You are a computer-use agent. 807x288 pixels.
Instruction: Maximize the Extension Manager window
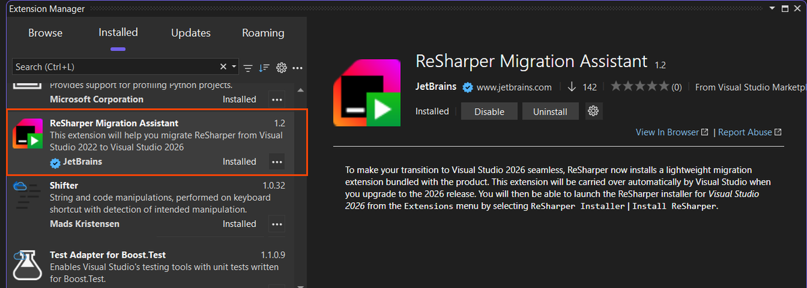(x=783, y=9)
